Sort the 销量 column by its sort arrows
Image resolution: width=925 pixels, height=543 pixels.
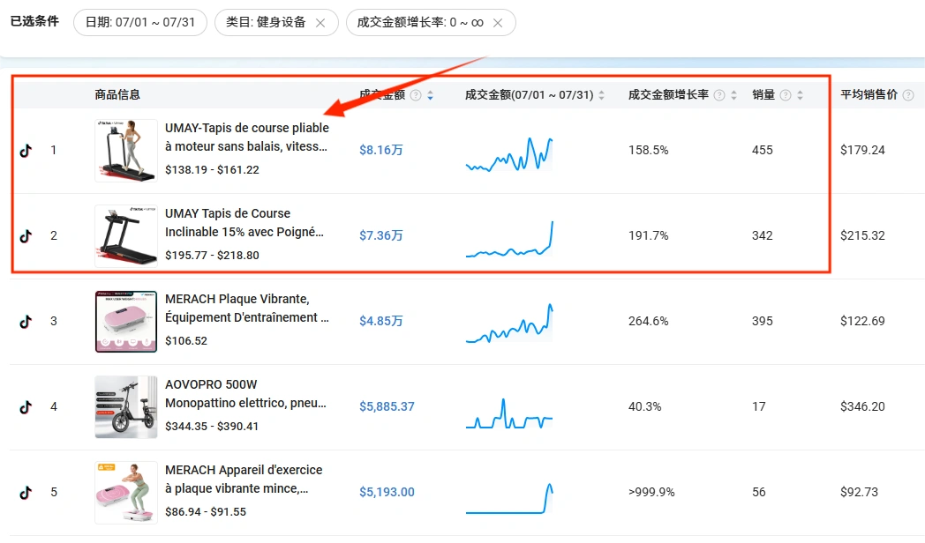tap(799, 94)
